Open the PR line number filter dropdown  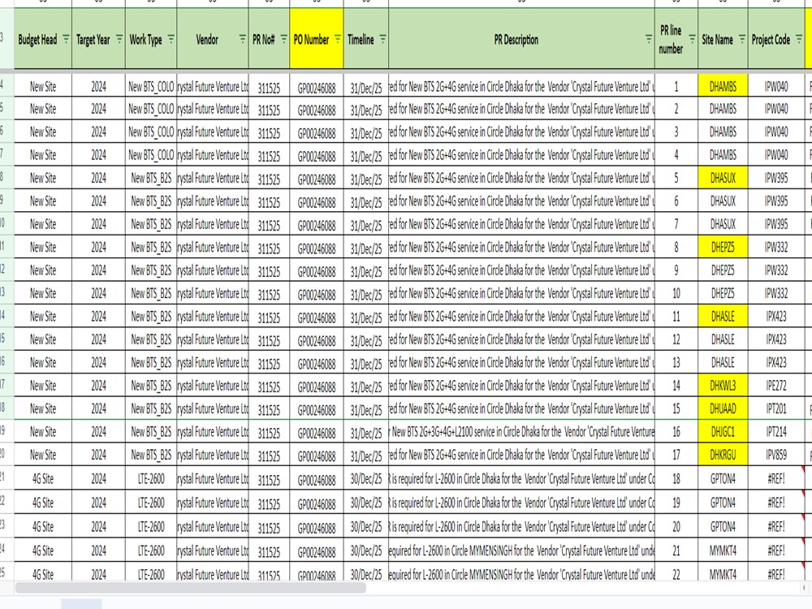point(692,39)
